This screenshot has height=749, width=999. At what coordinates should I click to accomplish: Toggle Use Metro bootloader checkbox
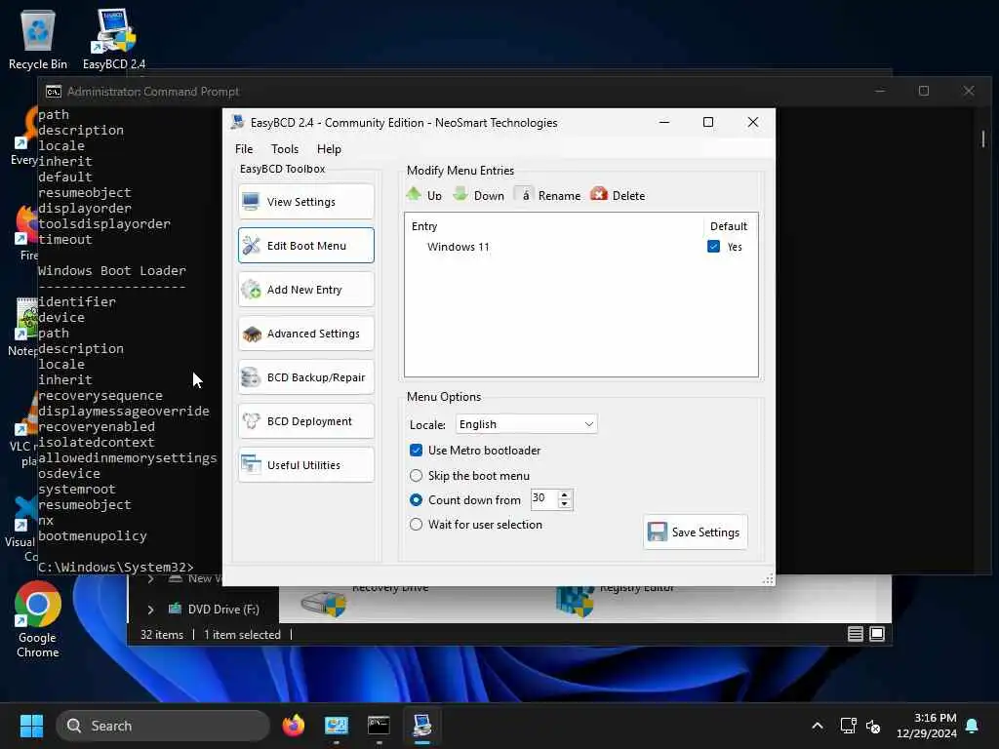416,451
